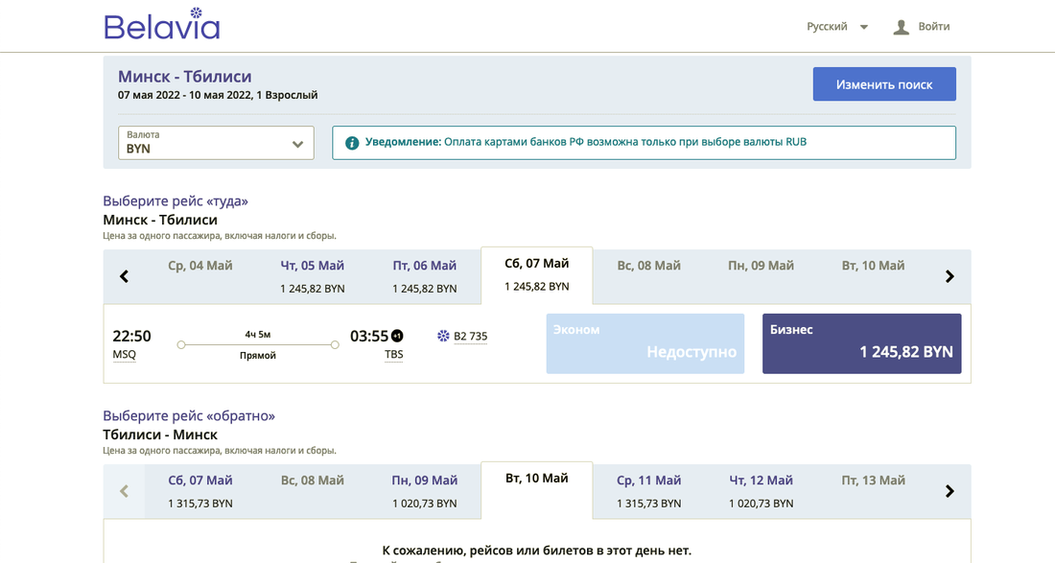The height and width of the screenshot is (563, 1055).
Task: Click the Belavia logo
Action: pos(161,26)
